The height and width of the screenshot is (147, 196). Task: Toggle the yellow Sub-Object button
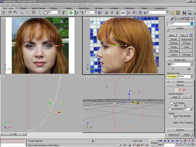172,77
